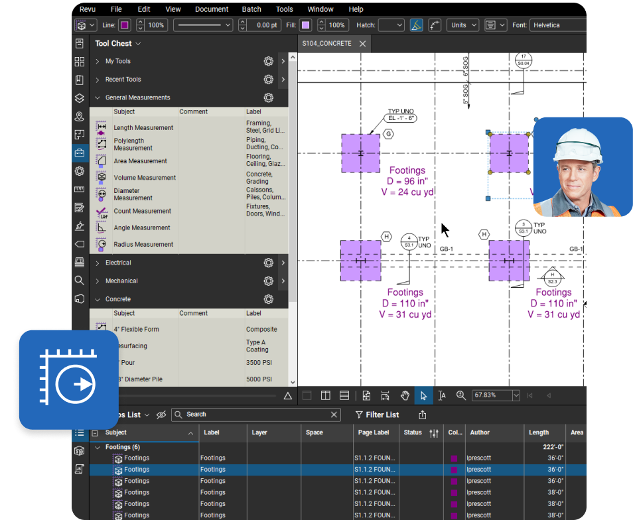
Task: Switch to the S104_CONCRETE tab
Action: pyautogui.click(x=326, y=44)
